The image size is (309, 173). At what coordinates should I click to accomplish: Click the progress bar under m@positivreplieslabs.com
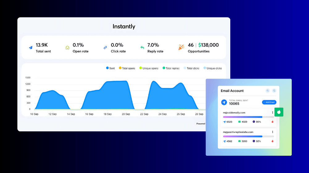[x=248, y=136]
